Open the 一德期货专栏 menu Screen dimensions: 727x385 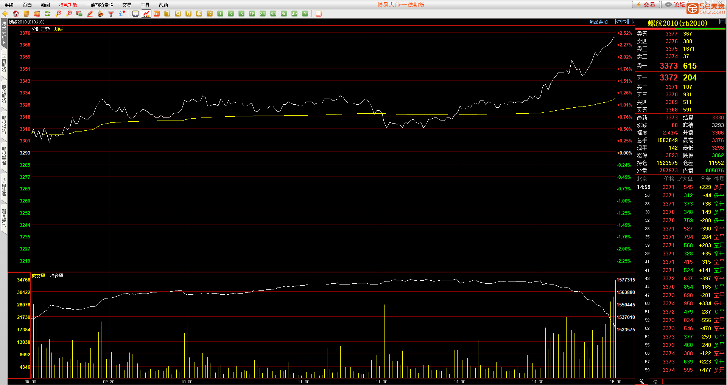100,5
